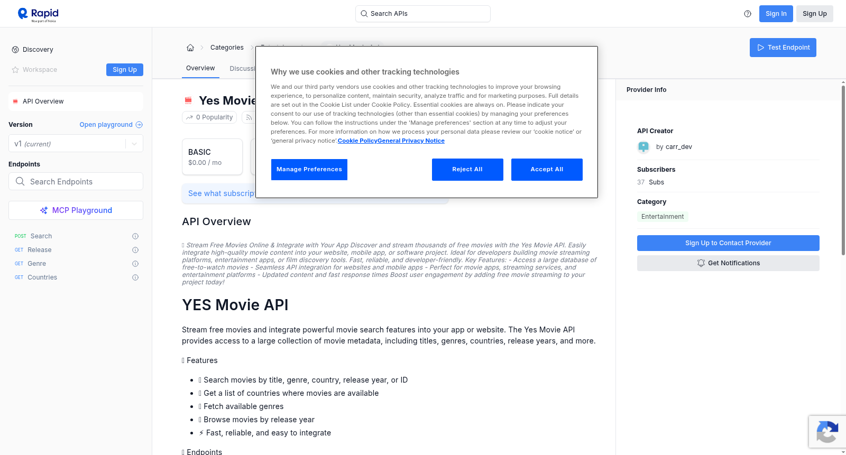Click the Search Endpoints magnifier icon
The image size is (846, 455).
click(20, 181)
